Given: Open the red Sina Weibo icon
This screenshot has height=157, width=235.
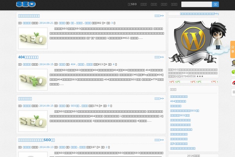Looking at the screenshot, I should 233,82.
